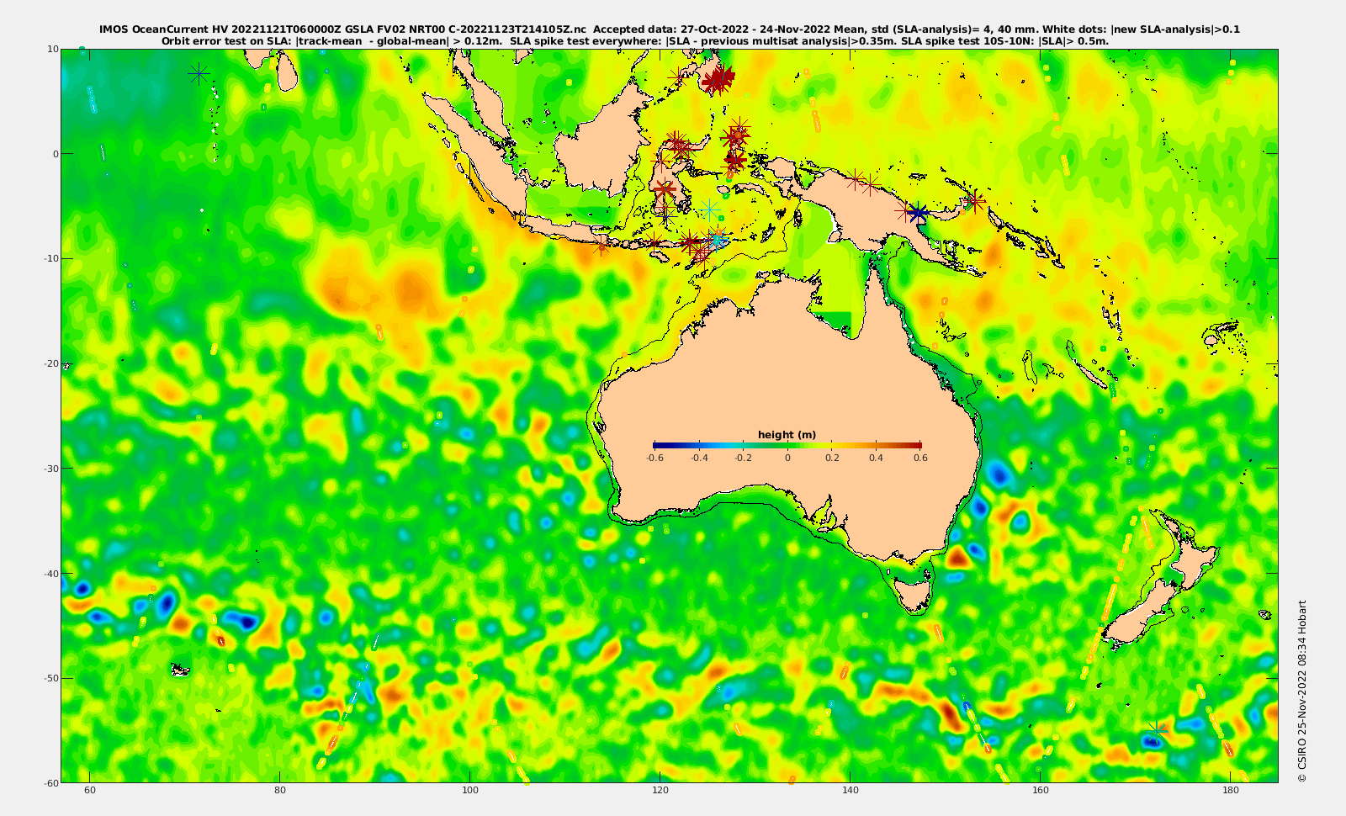Click the x-axis tick label 180
Screen dimensions: 1346x816
[x=1230, y=791]
